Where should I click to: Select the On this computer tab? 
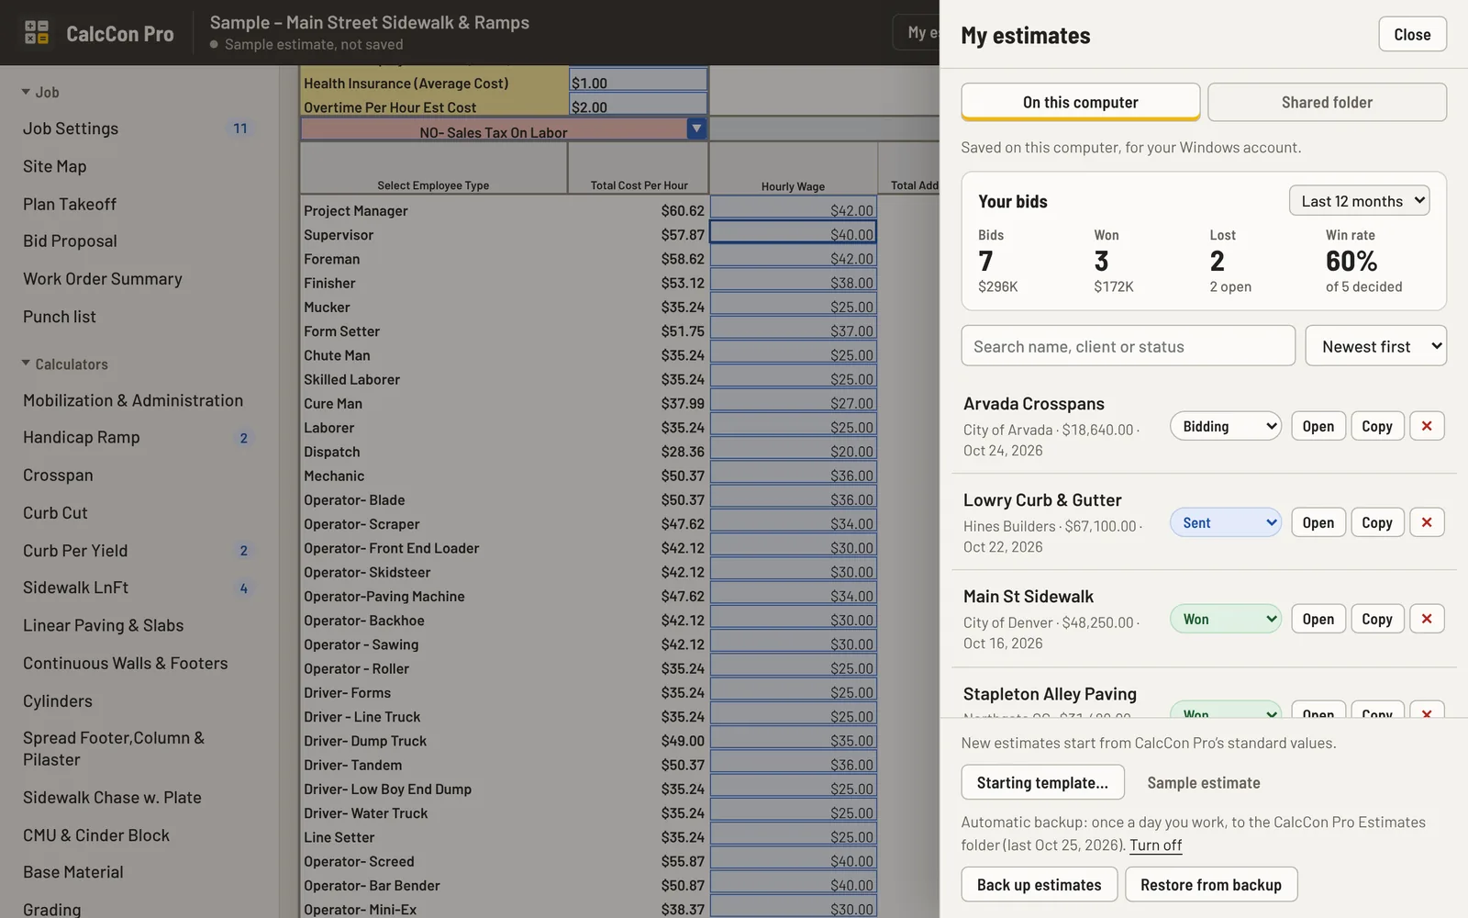point(1080,102)
